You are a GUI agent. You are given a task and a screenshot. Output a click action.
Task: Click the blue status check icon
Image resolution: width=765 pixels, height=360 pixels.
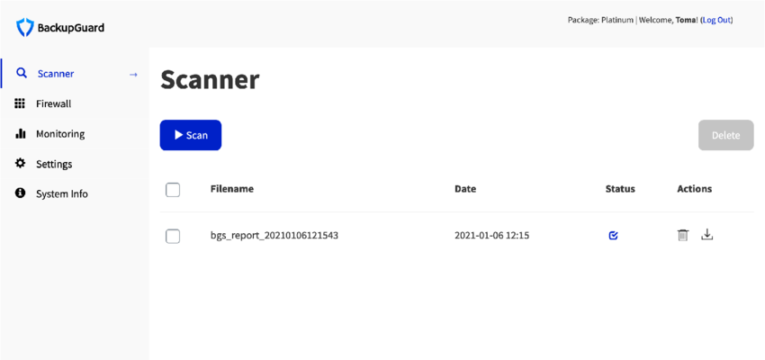(613, 236)
